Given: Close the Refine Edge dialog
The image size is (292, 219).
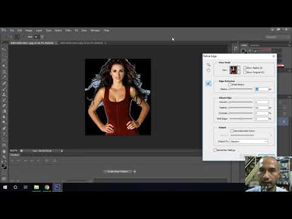Looking at the screenshot, I should tap(274, 56).
